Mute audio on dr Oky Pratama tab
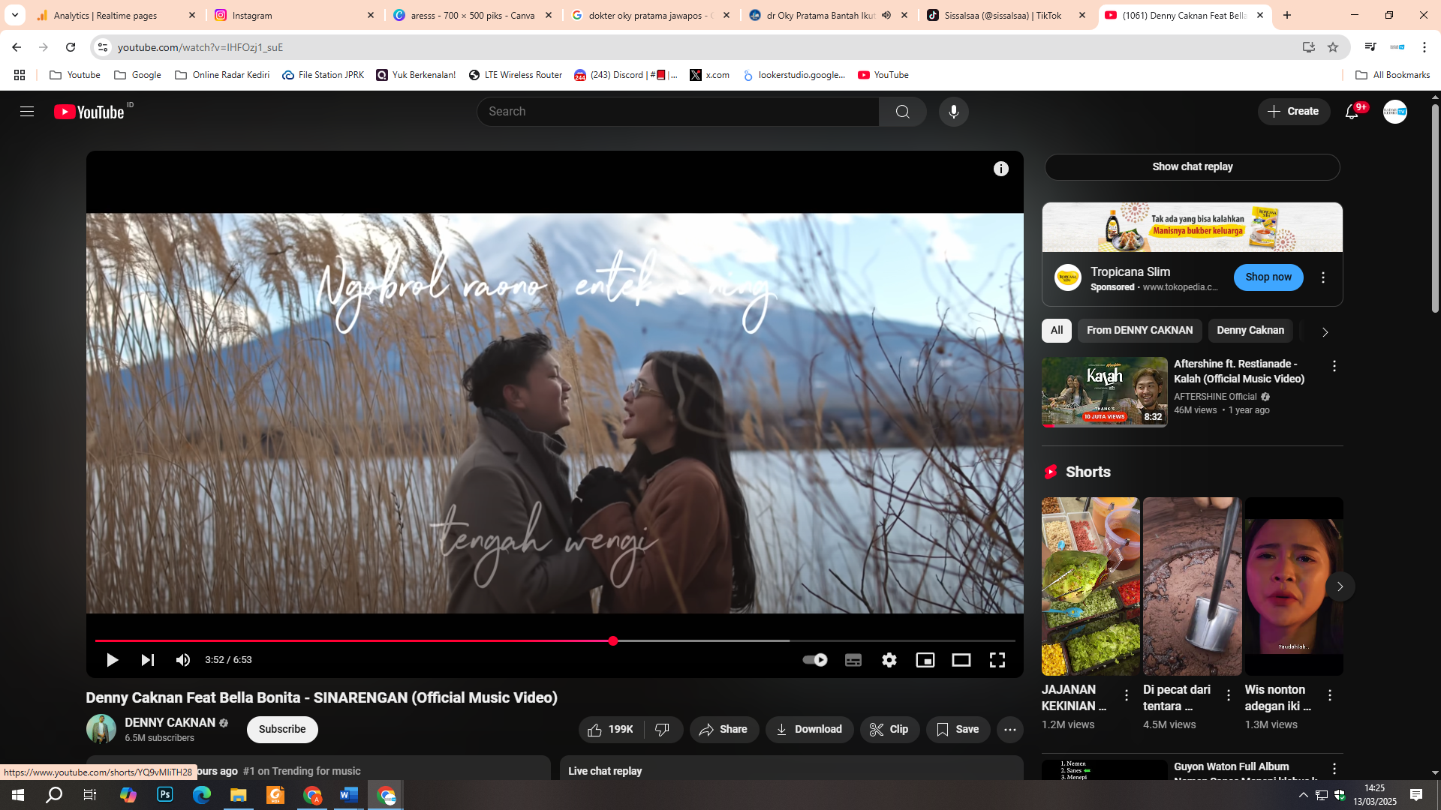Image resolution: width=1441 pixels, height=810 pixels. point(886,15)
